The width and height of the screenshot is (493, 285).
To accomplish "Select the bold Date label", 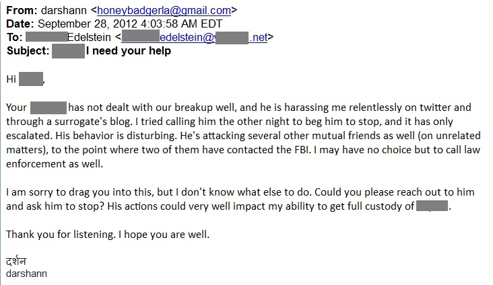I will [x=20, y=24].
